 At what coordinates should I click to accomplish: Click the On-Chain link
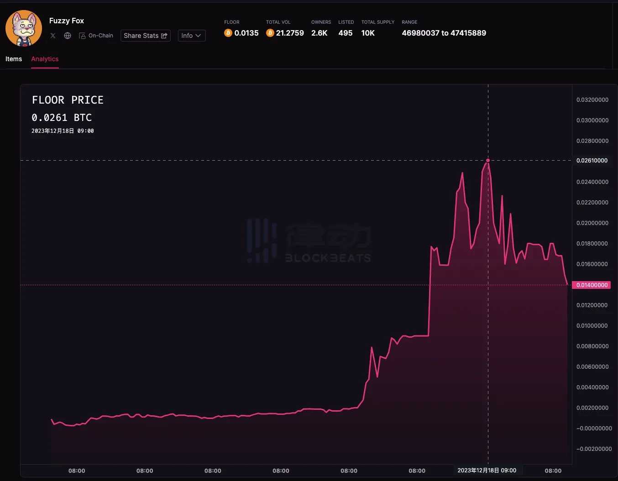[96, 36]
